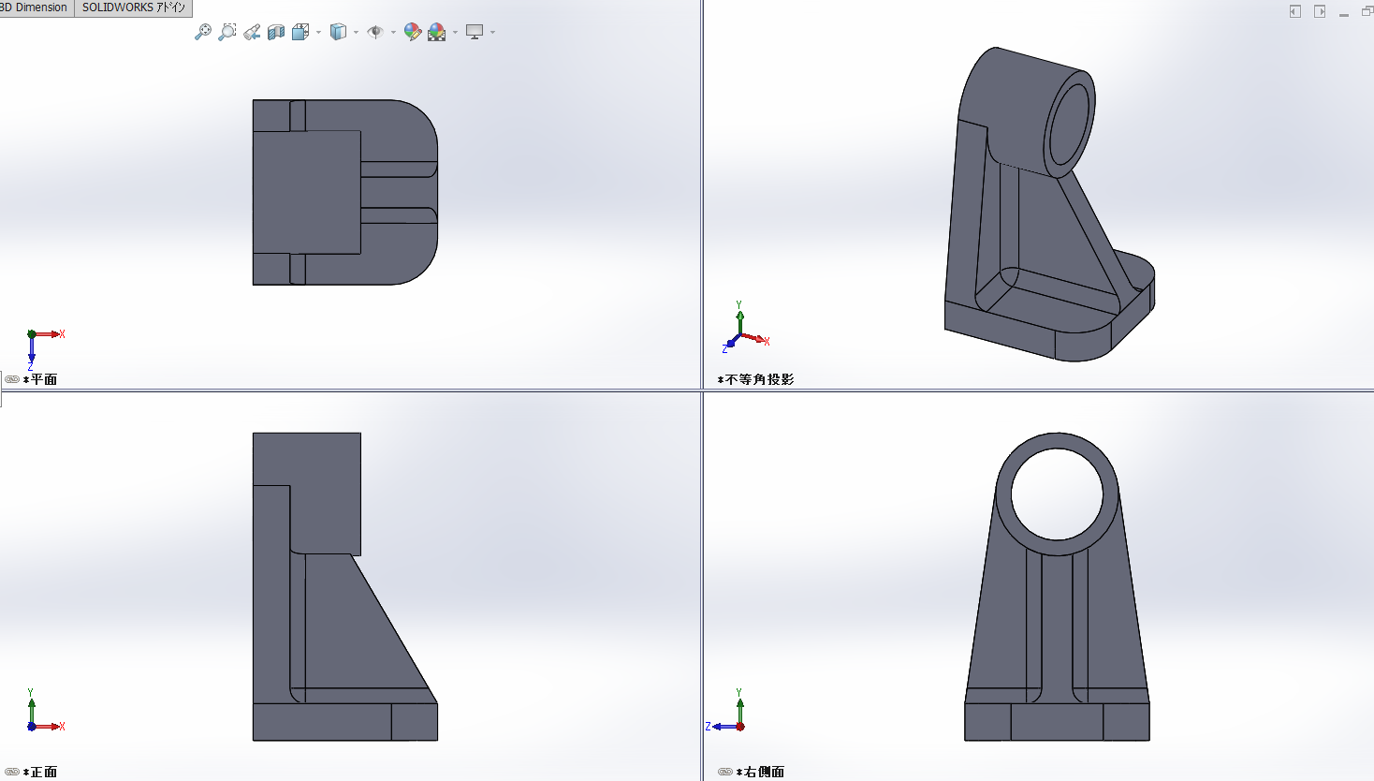The image size is (1374, 781).
Task: Open the Display Style dropdown arrow
Action: click(356, 33)
